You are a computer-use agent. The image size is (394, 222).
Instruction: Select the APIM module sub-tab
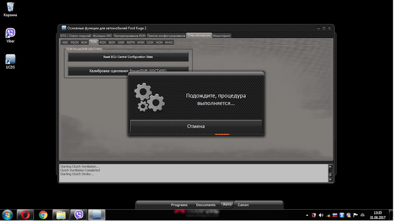click(140, 43)
